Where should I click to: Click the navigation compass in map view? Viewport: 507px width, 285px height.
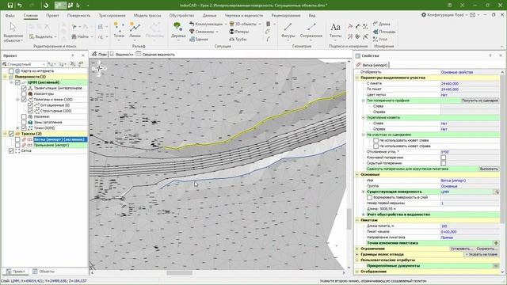[99, 69]
